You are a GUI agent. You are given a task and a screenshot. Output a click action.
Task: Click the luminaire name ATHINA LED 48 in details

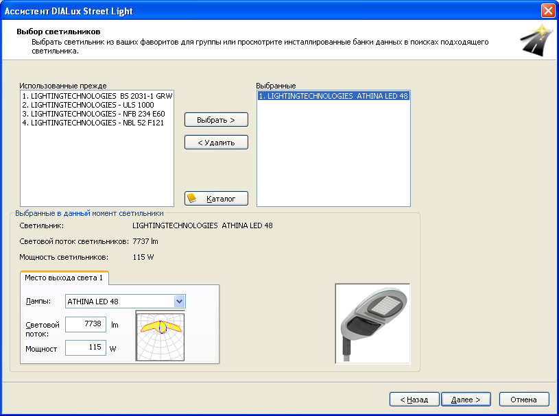pyautogui.click(x=202, y=225)
